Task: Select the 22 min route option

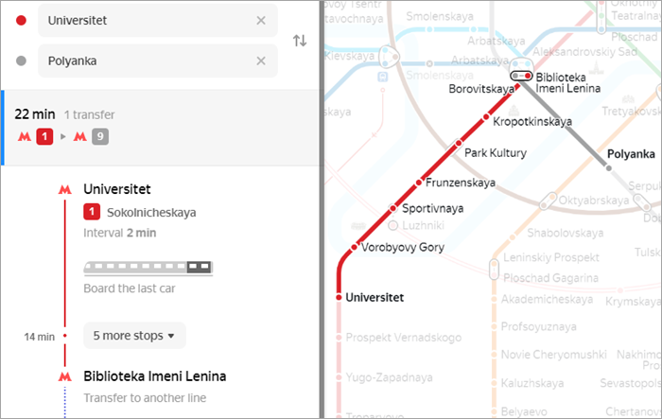Action: click(161, 127)
